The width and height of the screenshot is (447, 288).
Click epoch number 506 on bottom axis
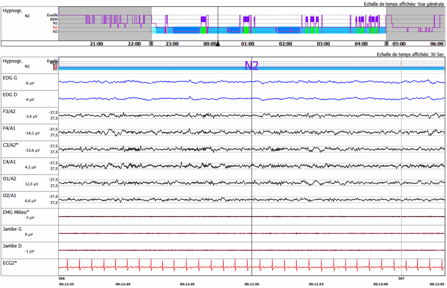coord(62,278)
